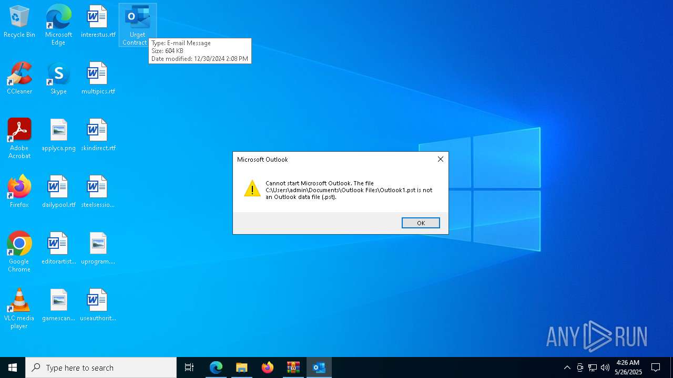Open Microsoft Edge from the taskbar

point(216,367)
